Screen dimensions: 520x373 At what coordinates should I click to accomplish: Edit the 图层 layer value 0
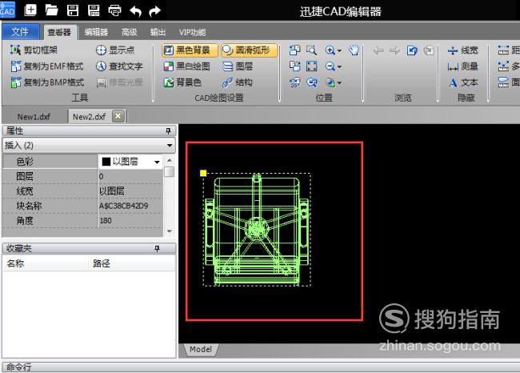tap(130, 176)
